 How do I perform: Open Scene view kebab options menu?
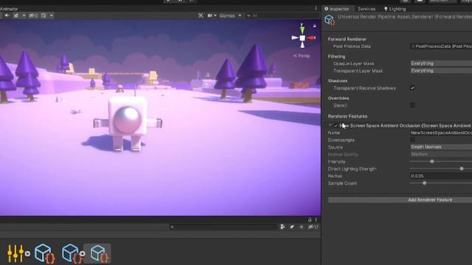coord(316,8)
